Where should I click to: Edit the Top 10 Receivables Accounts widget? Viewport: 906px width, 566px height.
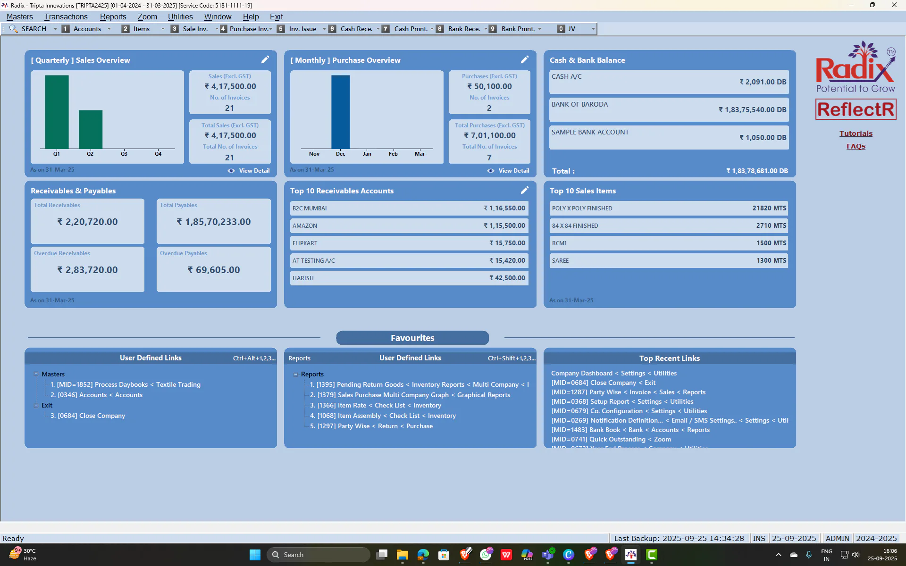[525, 190]
